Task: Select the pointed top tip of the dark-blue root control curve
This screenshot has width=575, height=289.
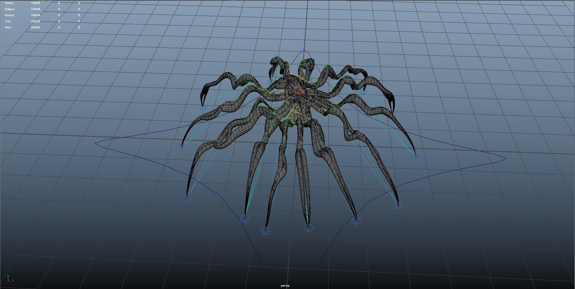Action: pyautogui.click(x=304, y=50)
